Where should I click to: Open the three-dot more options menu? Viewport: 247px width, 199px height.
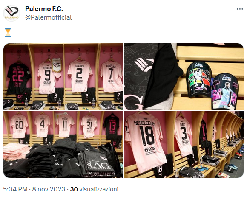pyautogui.click(x=240, y=9)
